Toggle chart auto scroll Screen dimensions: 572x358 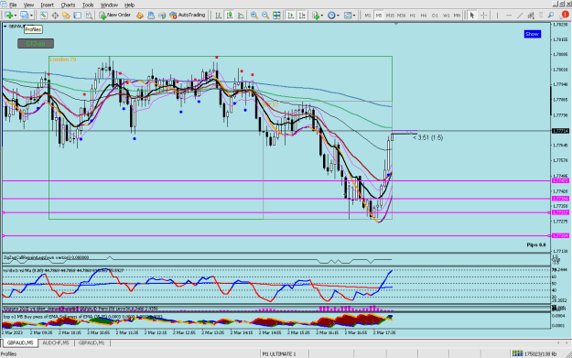pos(291,16)
